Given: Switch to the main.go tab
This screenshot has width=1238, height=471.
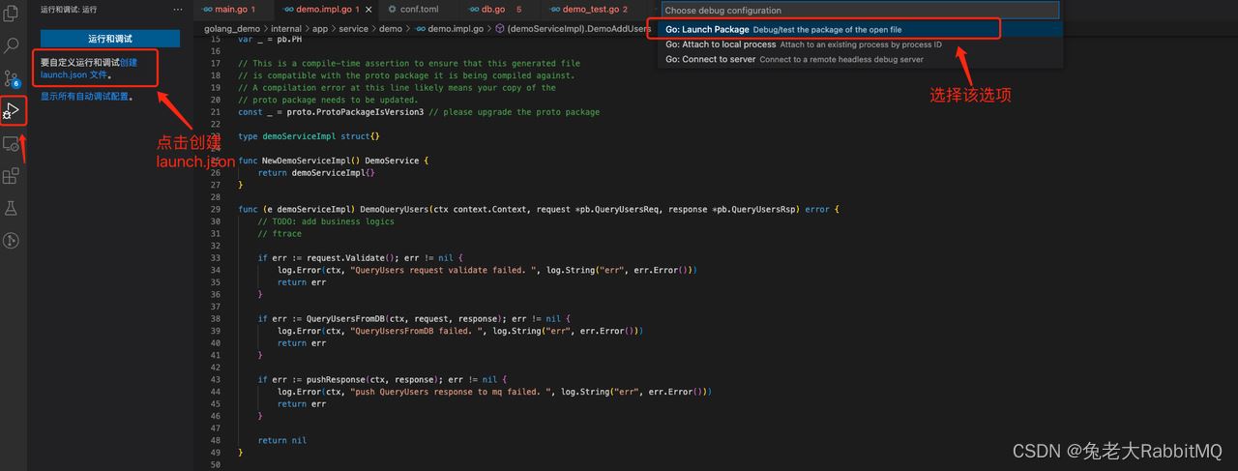Looking at the screenshot, I should click(x=230, y=10).
